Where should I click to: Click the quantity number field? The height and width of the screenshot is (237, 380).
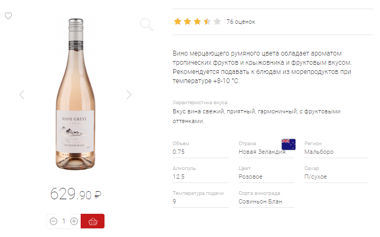(63, 221)
